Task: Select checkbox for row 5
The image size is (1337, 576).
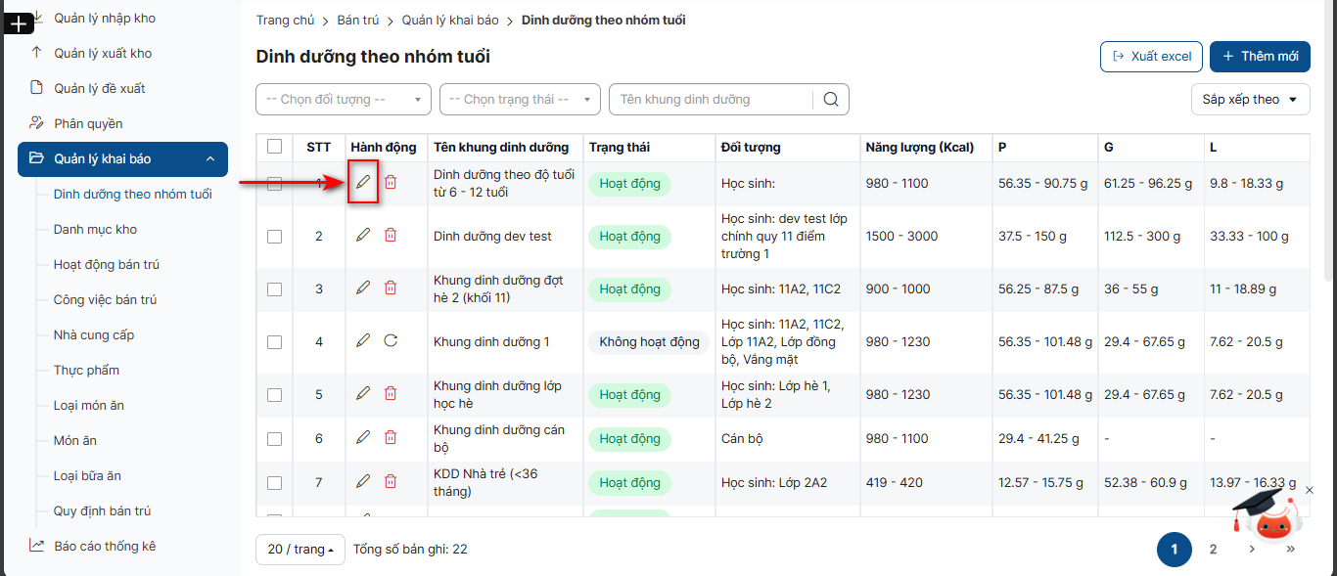Action: (274, 394)
